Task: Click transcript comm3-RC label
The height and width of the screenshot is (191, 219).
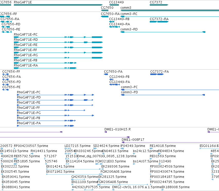Action: click(129, 14)
